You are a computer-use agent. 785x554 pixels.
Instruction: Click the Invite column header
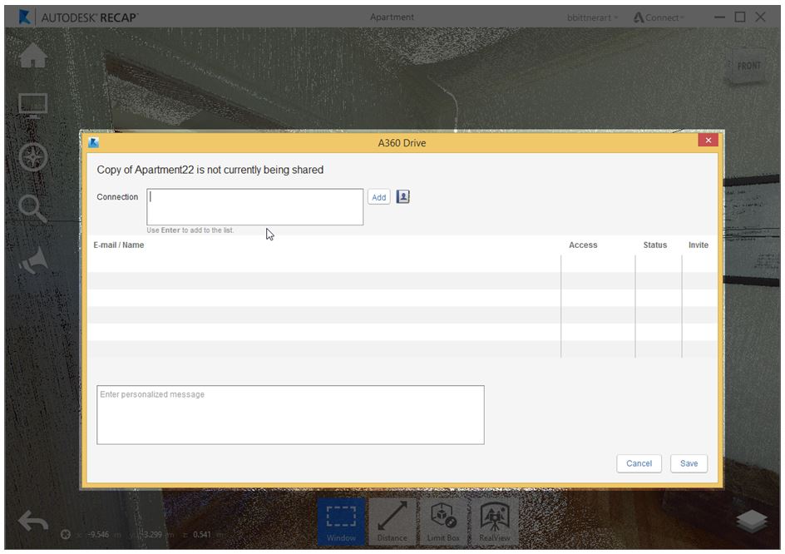coord(699,245)
